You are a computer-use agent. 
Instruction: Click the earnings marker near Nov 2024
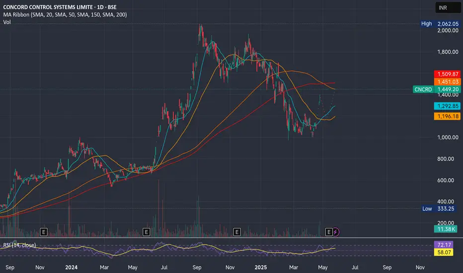click(237, 232)
